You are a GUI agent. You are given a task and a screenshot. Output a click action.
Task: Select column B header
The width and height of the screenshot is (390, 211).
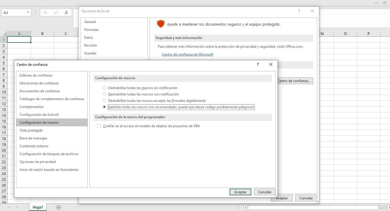point(43,34)
